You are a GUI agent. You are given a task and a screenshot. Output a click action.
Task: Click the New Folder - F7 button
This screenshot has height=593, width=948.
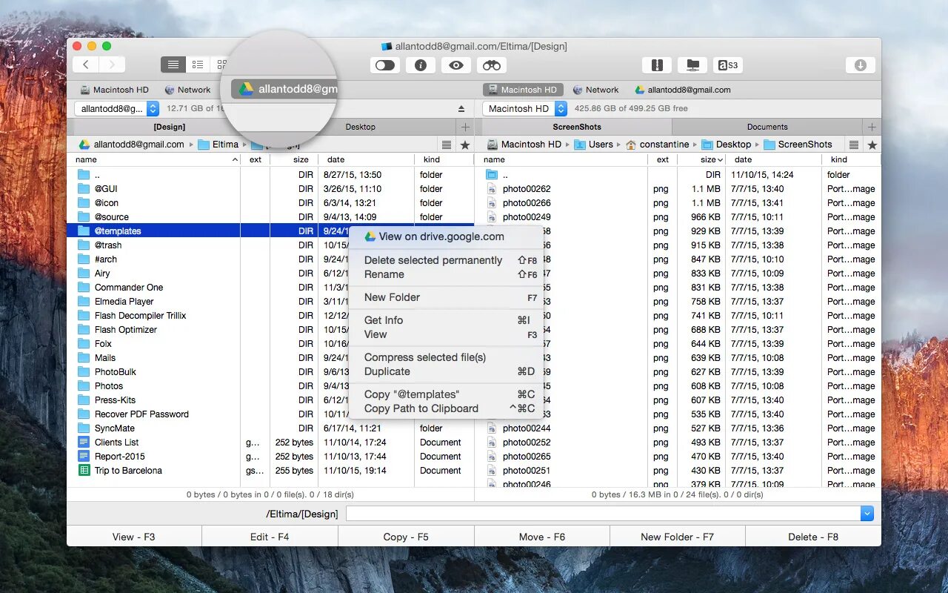pyautogui.click(x=677, y=537)
